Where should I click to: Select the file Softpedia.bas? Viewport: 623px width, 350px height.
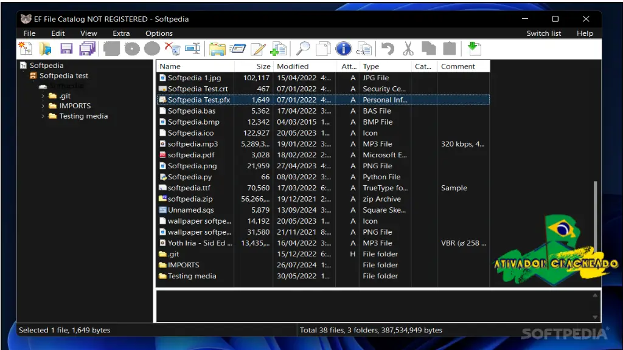192,111
